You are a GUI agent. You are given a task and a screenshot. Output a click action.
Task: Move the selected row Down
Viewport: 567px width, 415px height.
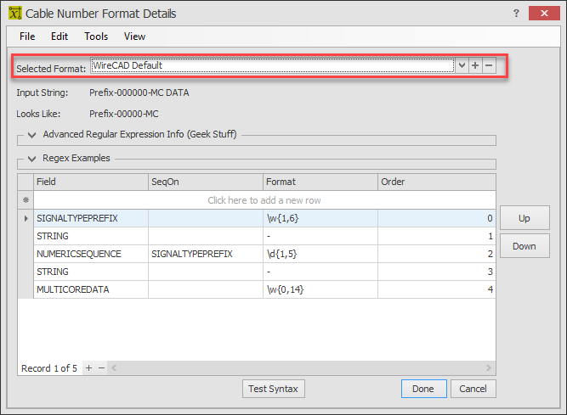click(x=524, y=246)
